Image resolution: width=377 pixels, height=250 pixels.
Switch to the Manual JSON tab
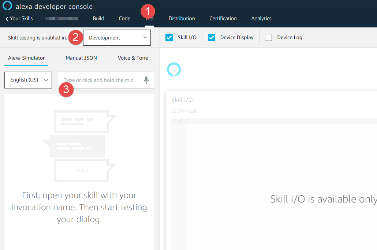pyautogui.click(x=81, y=58)
